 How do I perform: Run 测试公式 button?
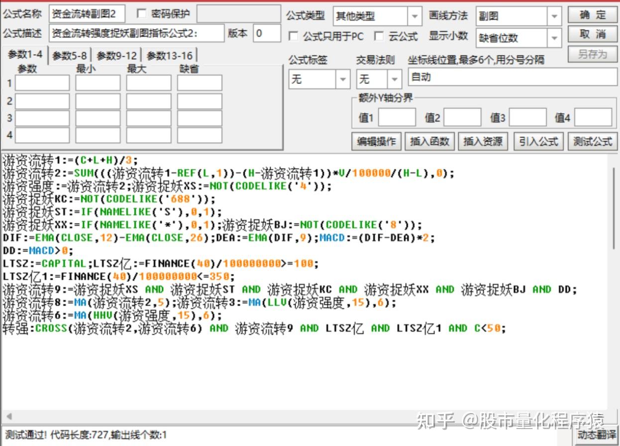coord(592,142)
